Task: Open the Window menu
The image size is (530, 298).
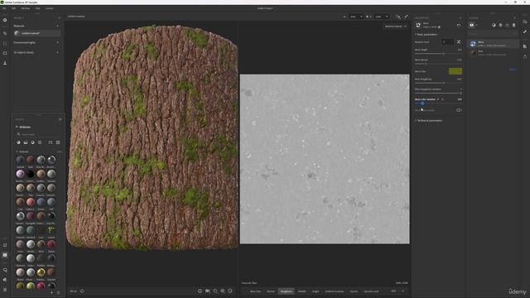Action: (26, 8)
